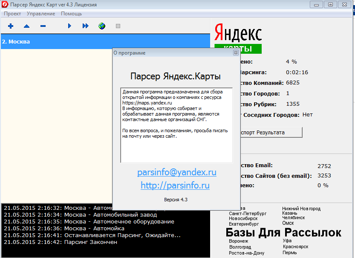
Task: Click the minimize button of the main window
Action: click(316, 5)
